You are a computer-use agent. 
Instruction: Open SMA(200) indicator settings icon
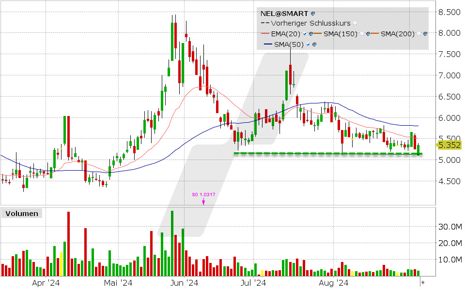[x=425, y=34]
